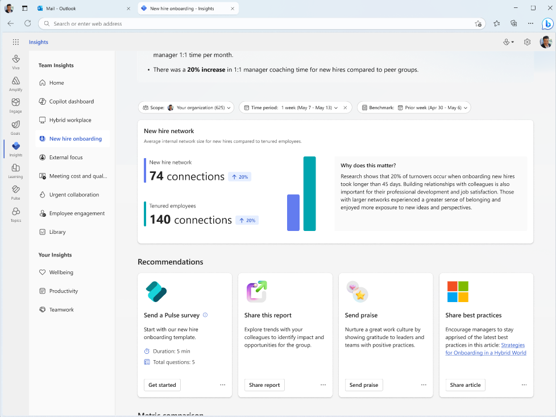The image size is (556, 417).
Task: Open the External focus report
Action: click(73, 157)
